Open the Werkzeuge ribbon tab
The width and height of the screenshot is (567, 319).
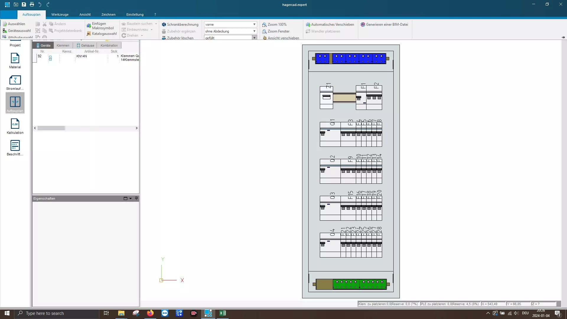(x=60, y=14)
